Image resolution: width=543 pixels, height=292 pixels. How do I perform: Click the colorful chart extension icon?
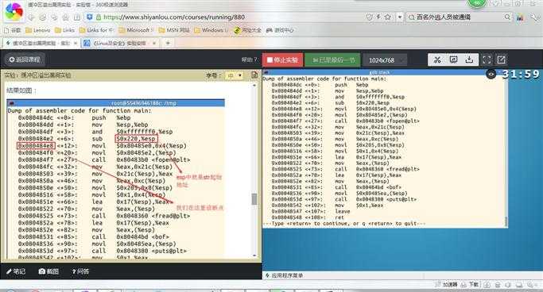pos(520,17)
